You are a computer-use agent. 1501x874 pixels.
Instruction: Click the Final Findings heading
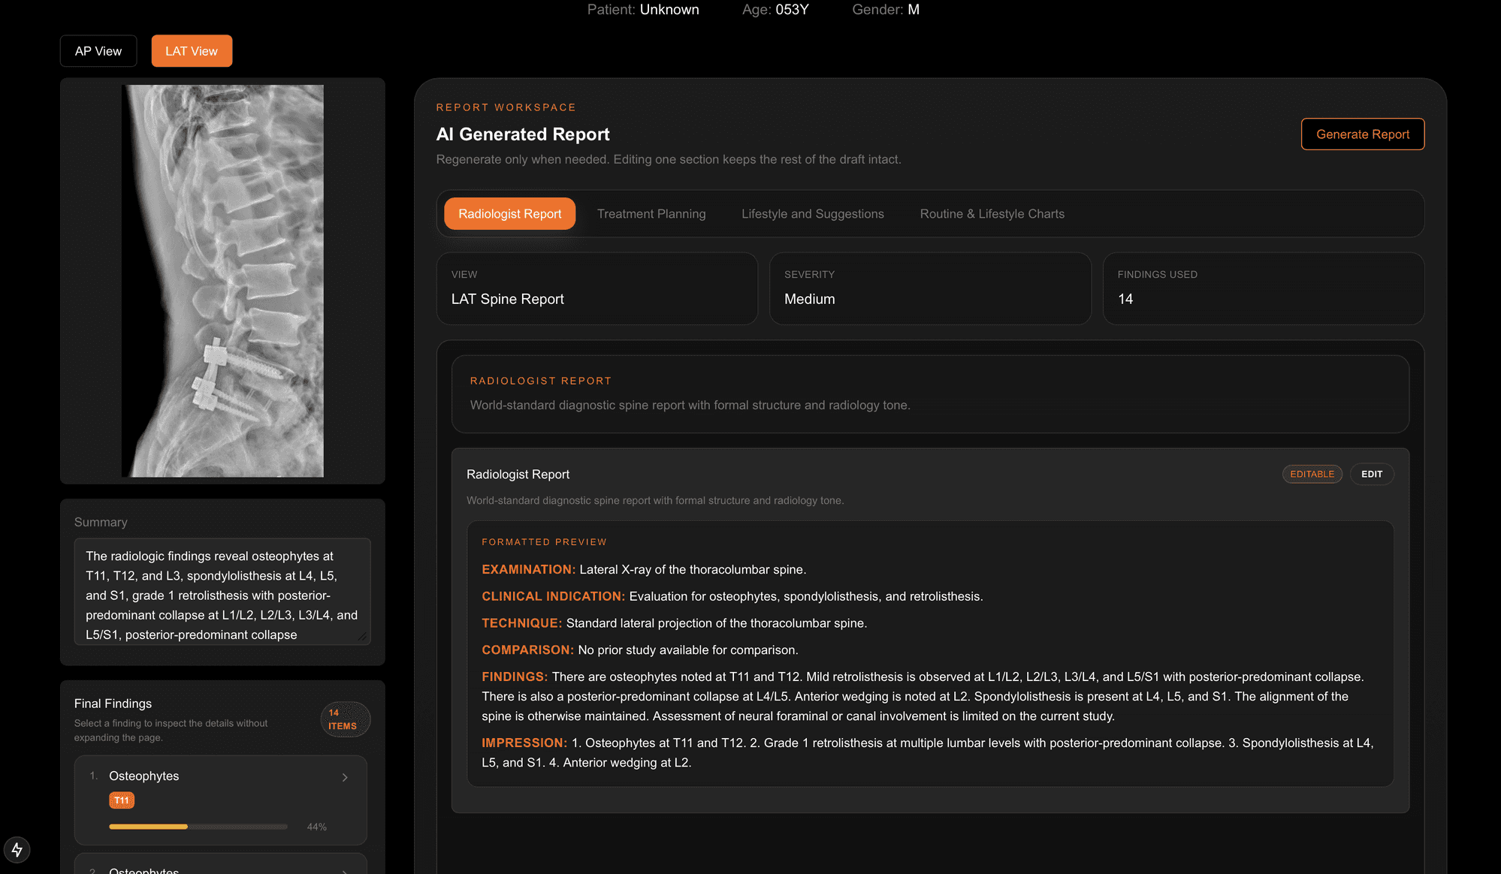tap(113, 704)
